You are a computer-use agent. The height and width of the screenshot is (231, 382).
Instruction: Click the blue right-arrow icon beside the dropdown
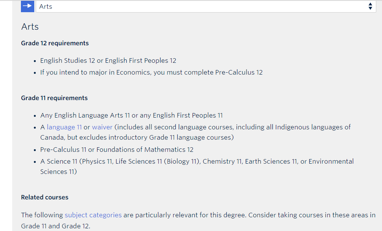pyautogui.click(x=27, y=6)
